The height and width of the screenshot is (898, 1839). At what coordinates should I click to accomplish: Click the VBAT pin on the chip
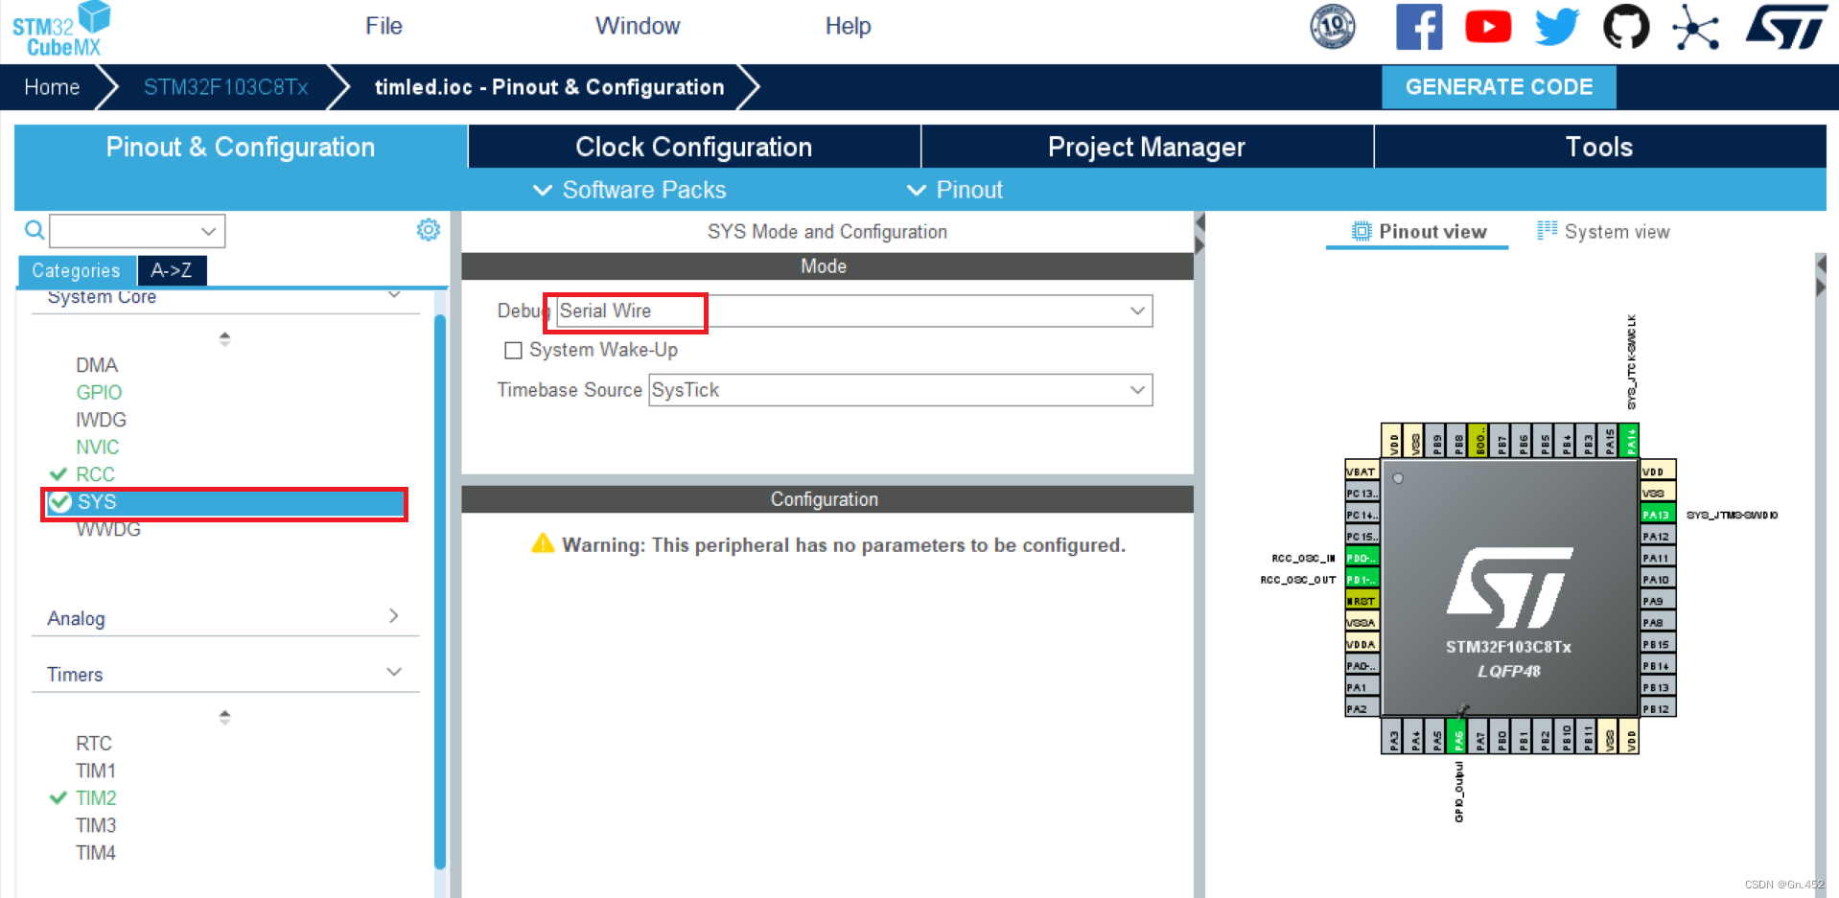point(1362,471)
